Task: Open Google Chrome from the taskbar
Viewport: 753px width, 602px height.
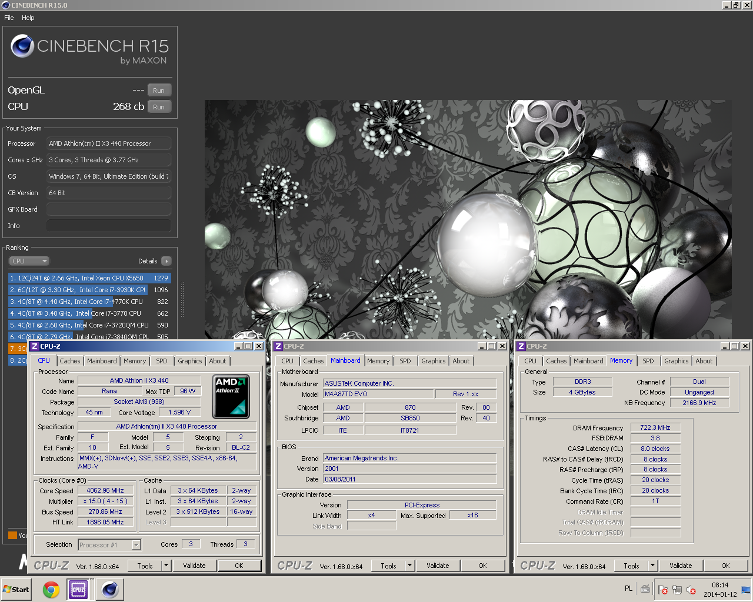Action: click(x=51, y=590)
